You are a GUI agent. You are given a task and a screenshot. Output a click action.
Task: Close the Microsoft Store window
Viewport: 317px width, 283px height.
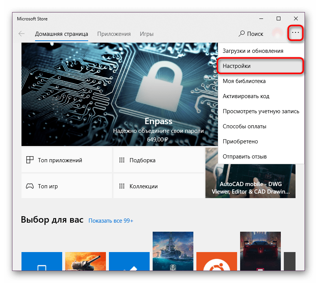296,18
